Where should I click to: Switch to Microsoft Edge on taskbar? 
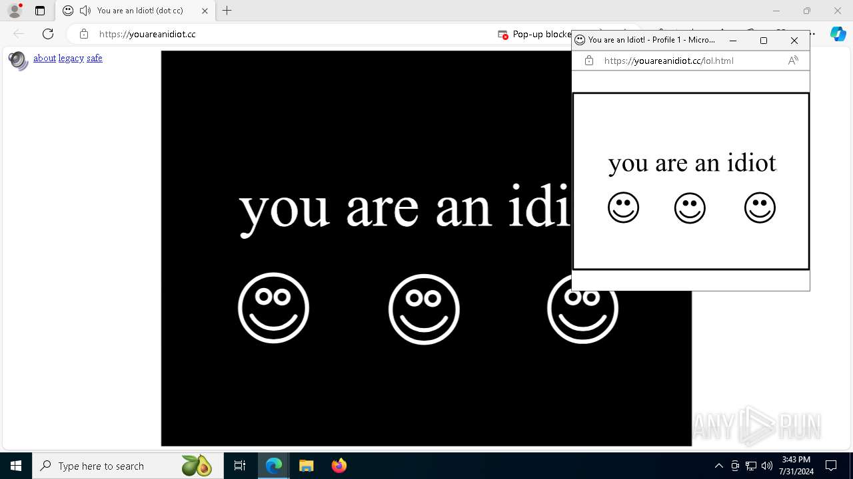pyautogui.click(x=274, y=466)
